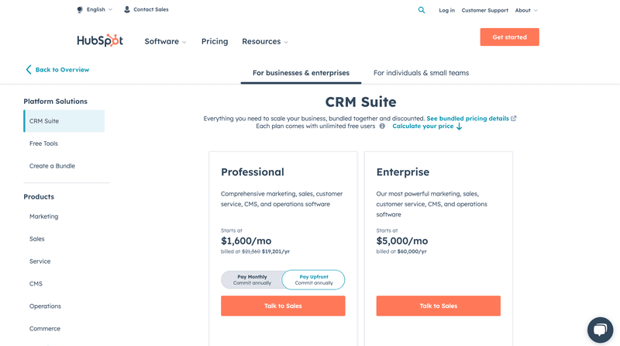Open the live chat bubble icon

600,330
